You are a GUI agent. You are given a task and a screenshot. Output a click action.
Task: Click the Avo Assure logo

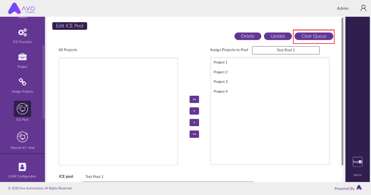tap(21, 8)
